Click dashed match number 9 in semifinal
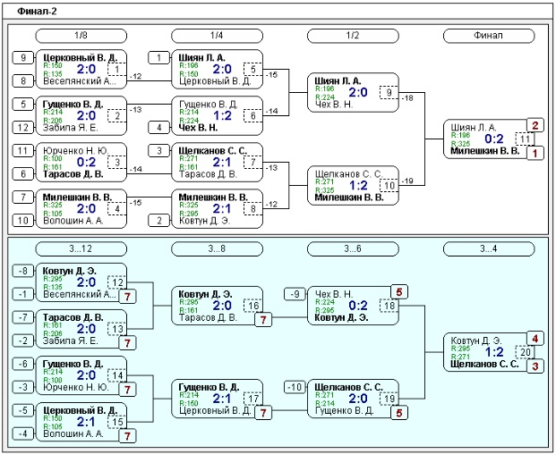The width and height of the screenshot is (556, 454). (x=389, y=93)
